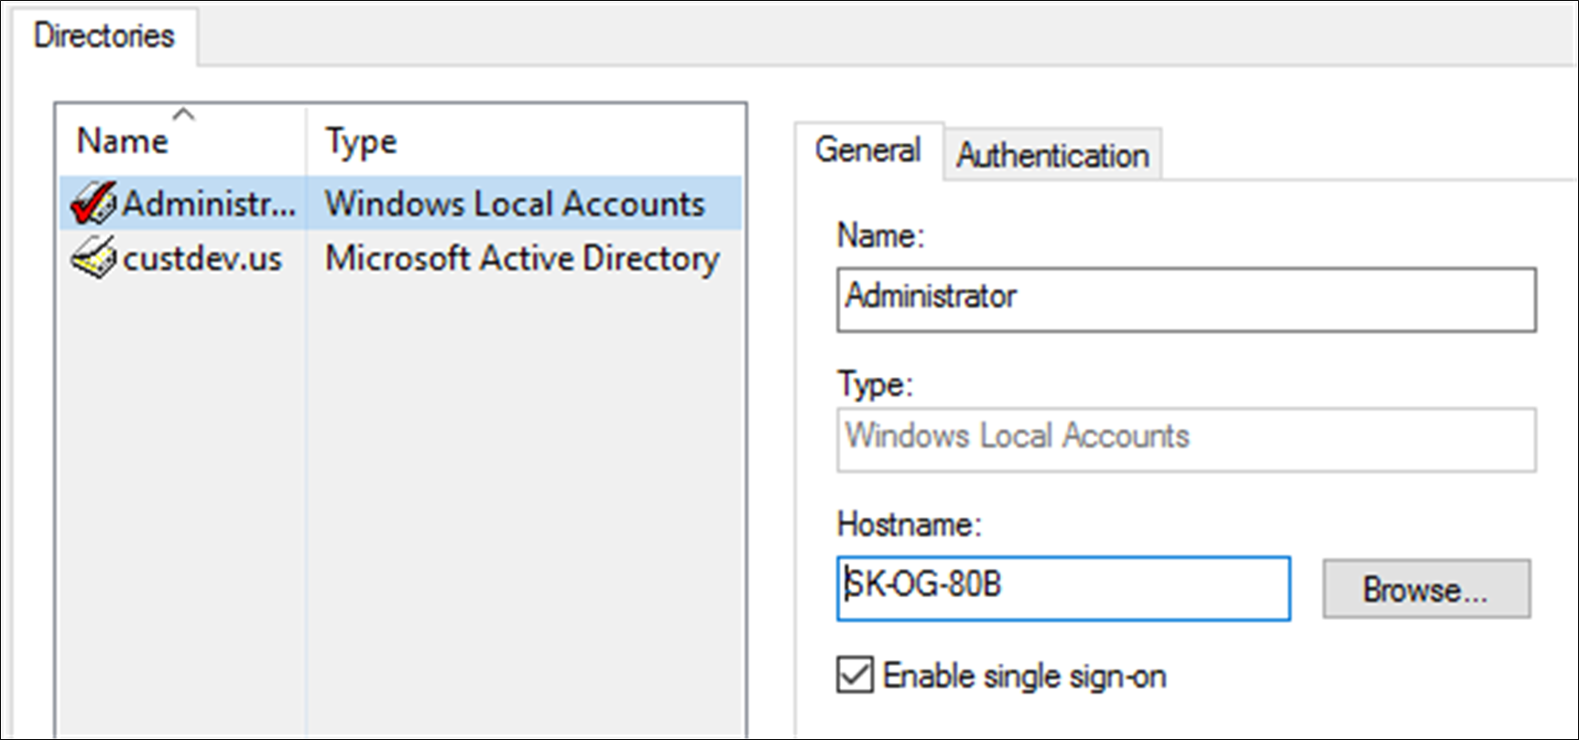The height and width of the screenshot is (740, 1579).
Task: Click the custdev.us directory icon
Action: click(93, 257)
